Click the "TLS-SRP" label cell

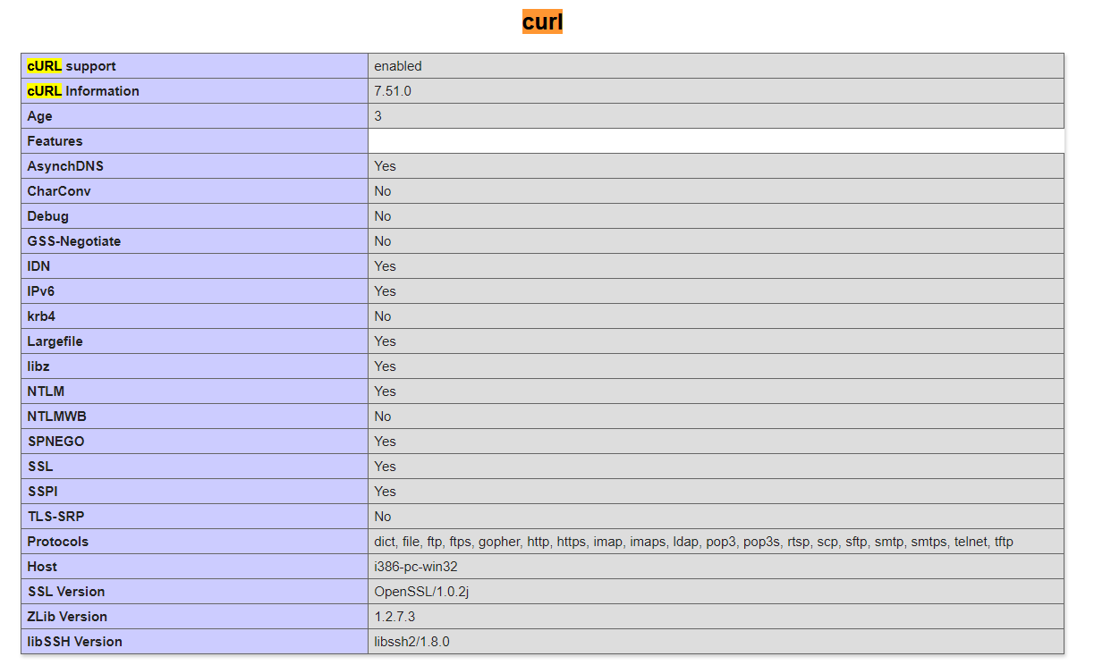(x=194, y=517)
